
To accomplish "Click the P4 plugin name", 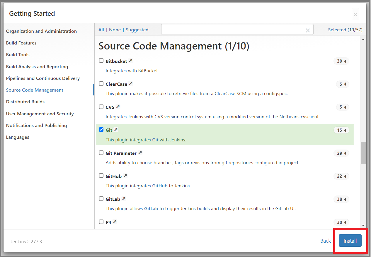I will pyautogui.click(x=108, y=222).
